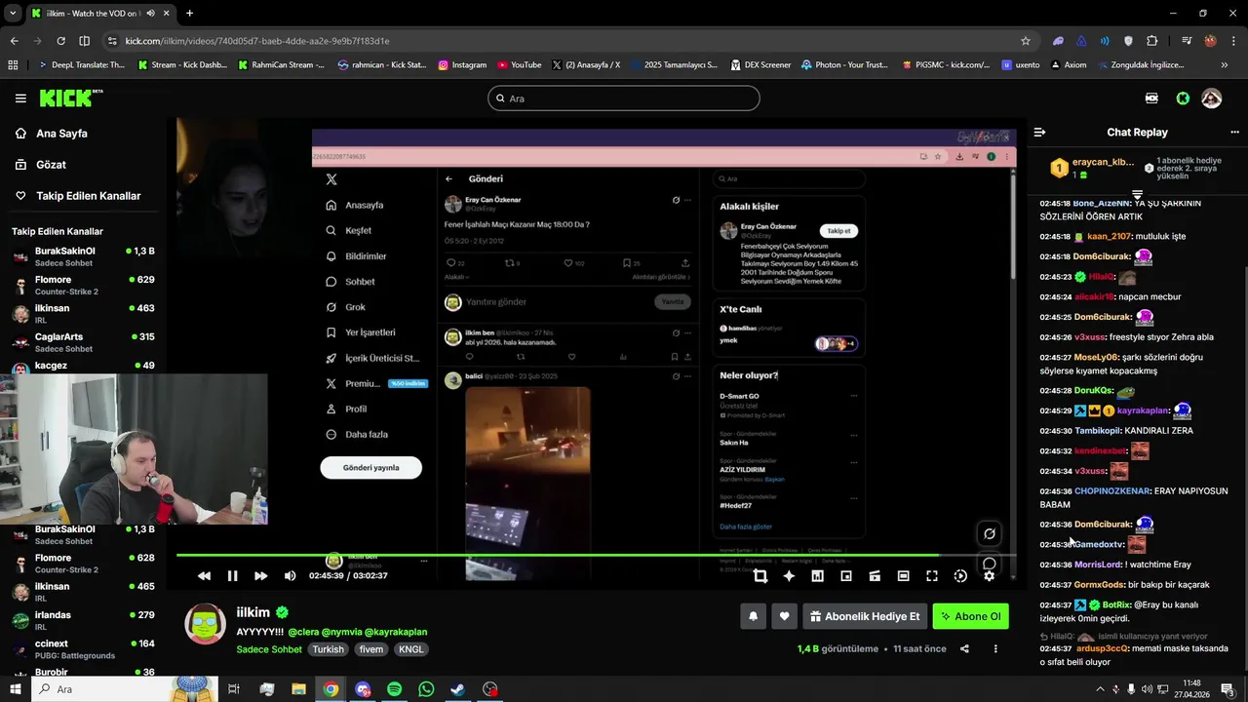This screenshot has height=702, width=1248.
Task: Open Chrome apps grid icon
Action: (13, 65)
